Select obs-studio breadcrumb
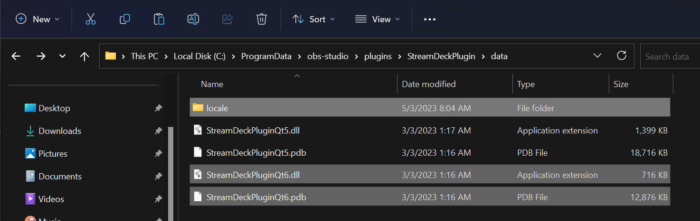The height and width of the screenshot is (221, 700). click(x=328, y=56)
